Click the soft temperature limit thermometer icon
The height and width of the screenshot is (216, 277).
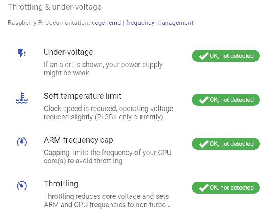(22, 98)
